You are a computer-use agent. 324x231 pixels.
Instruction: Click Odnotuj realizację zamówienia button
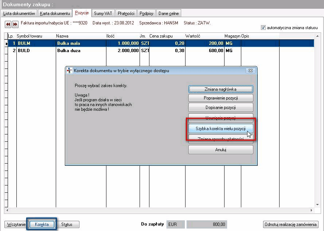coord(291,224)
